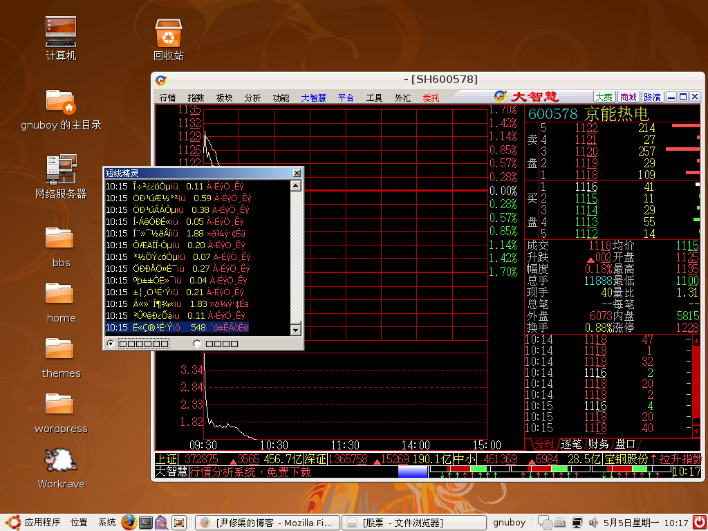Click the 大赛 button
Viewport: 708px width, 531px height.
point(604,97)
